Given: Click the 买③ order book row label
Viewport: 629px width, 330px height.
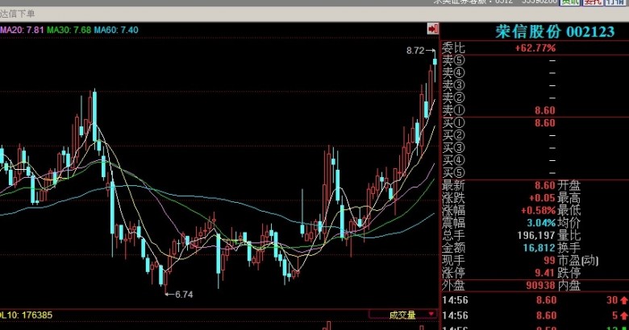Looking at the screenshot, I should click(x=453, y=148).
